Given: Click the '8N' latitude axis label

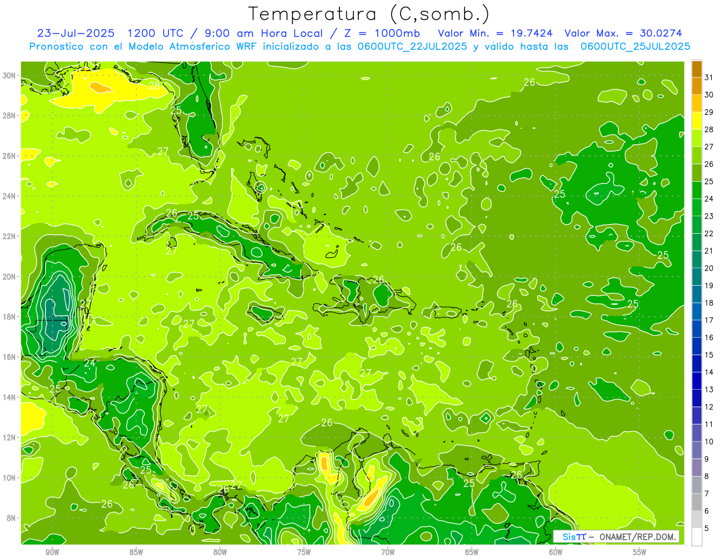Looking at the screenshot, I should tap(12, 518).
